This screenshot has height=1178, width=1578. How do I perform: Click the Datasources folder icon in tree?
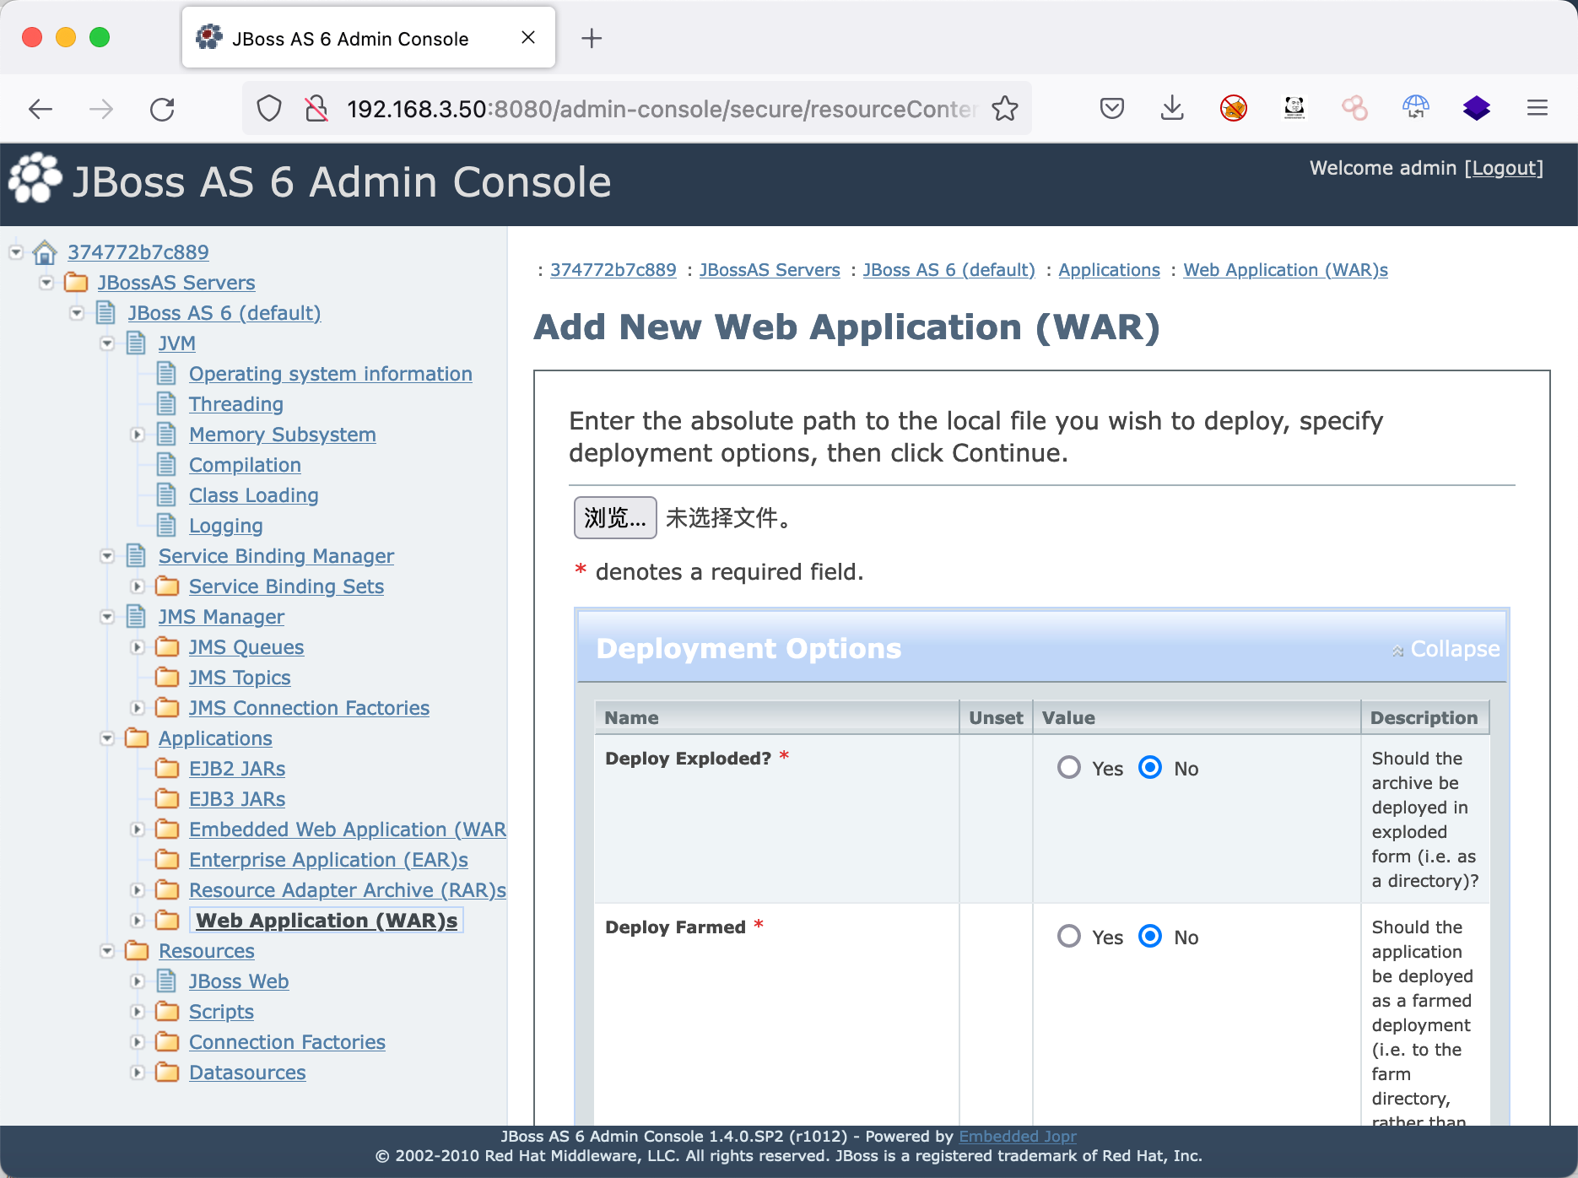point(168,1073)
